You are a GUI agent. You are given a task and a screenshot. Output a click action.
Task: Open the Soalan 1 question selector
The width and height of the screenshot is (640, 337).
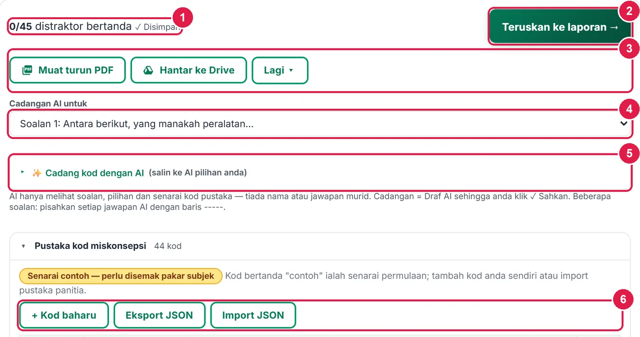pos(320,124)
